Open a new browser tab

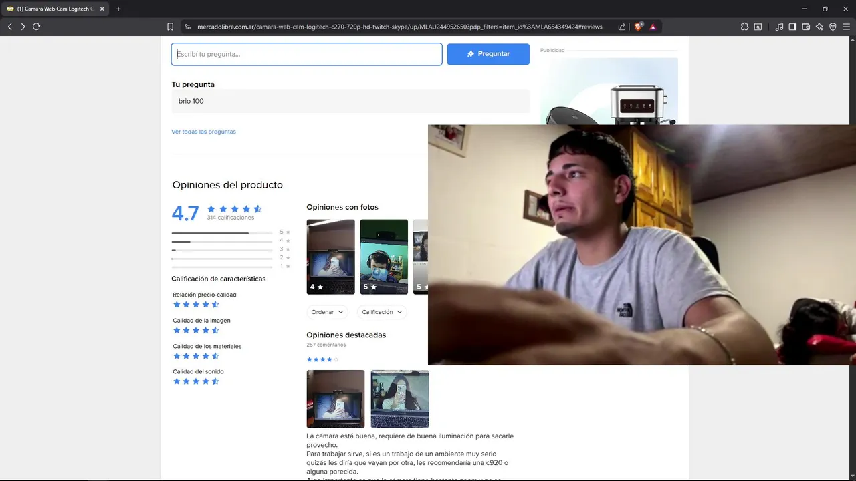tap(118, 9)
